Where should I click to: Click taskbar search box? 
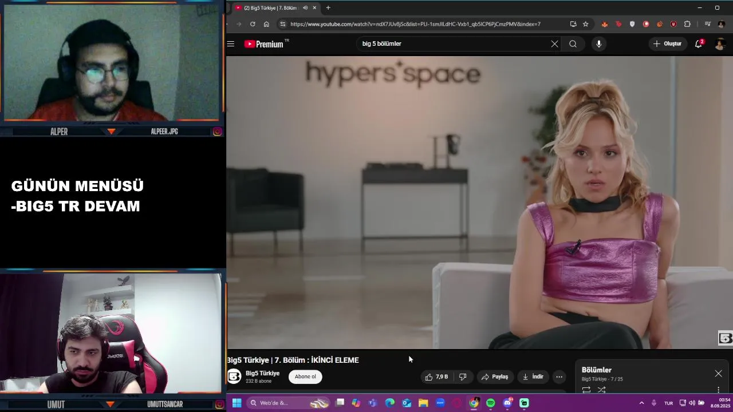tap(289, 403)
